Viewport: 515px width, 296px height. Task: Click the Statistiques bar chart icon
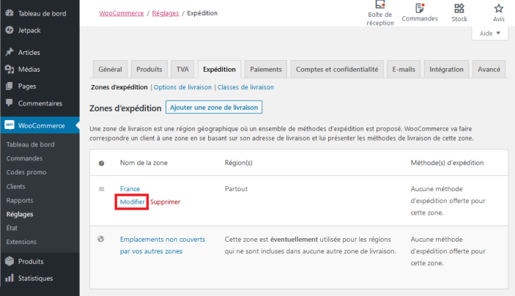click(x=9, y=278)
